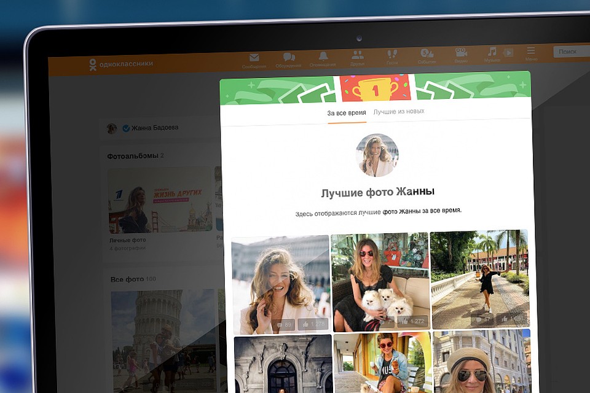Open the photo of woman wearing beret

[x=483, y=361]
